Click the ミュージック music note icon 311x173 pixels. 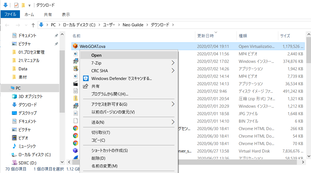tap(14, 146)
